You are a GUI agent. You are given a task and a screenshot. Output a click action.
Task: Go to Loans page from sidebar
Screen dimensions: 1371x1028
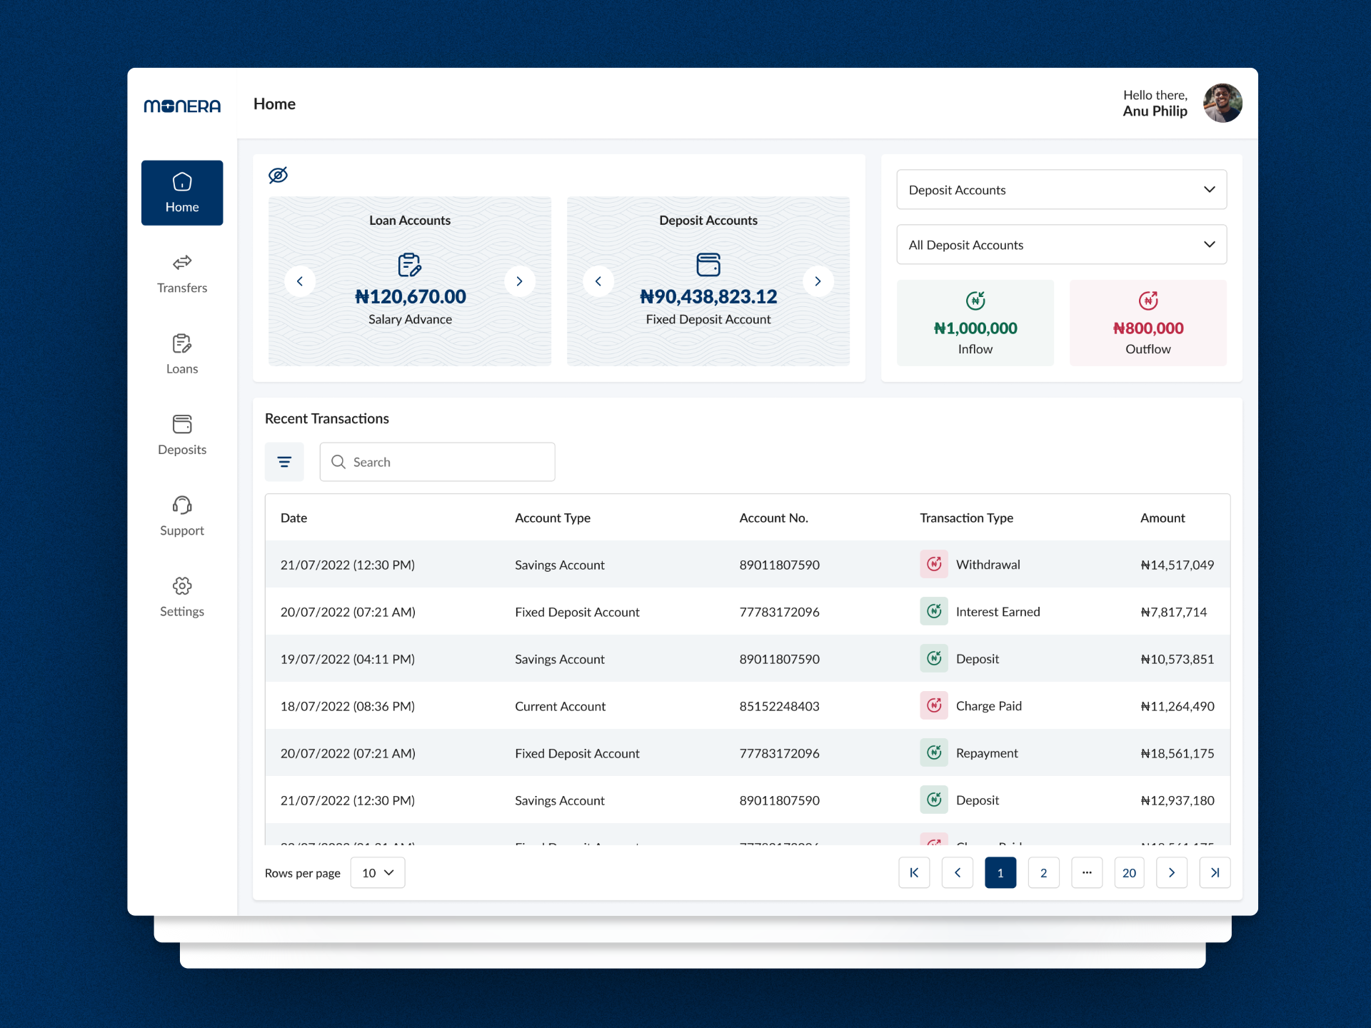pyautogui.click(x=182, y=354)
